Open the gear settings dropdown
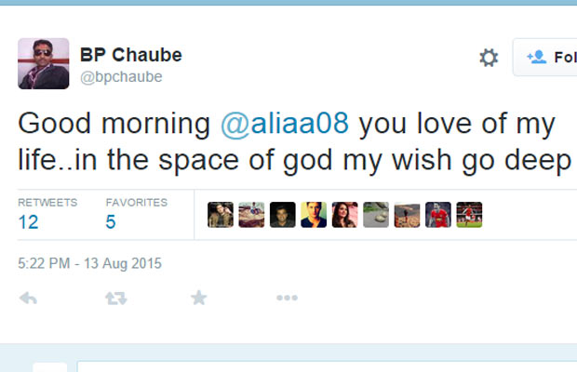Viewport: 577px width, 372px height. click(x=489, y=58)
